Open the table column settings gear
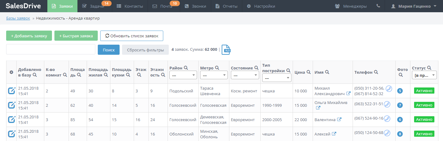443x141 pixels. (x=11, y=72)
